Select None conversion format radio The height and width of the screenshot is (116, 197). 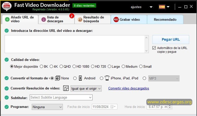coord(52,78)
